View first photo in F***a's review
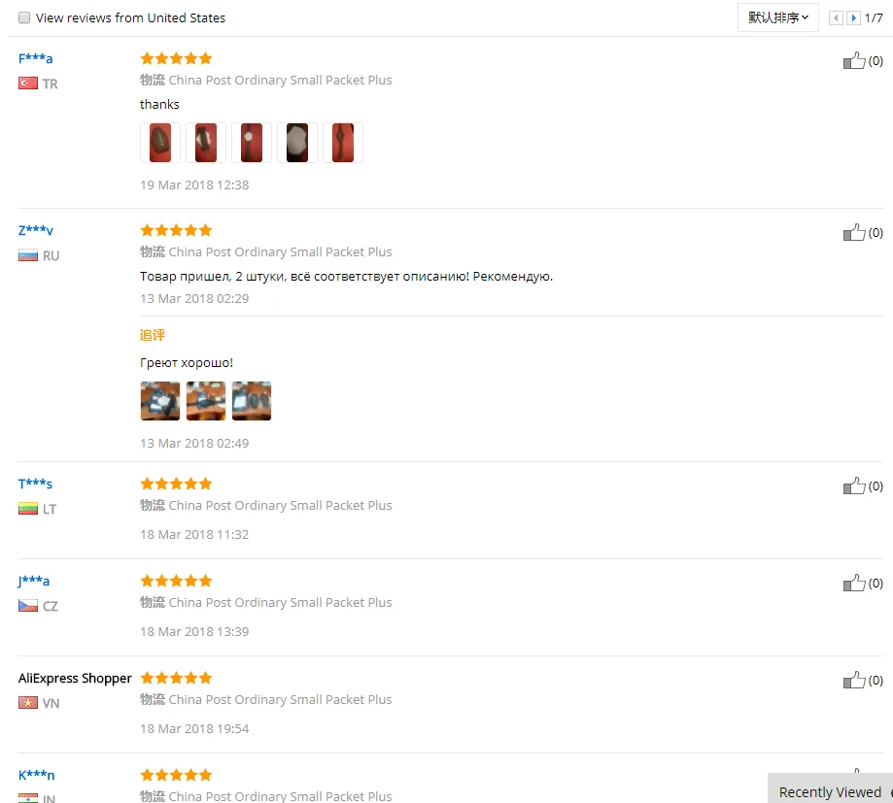Viewport: 893px width, 803px height. [x=160, y=143]
